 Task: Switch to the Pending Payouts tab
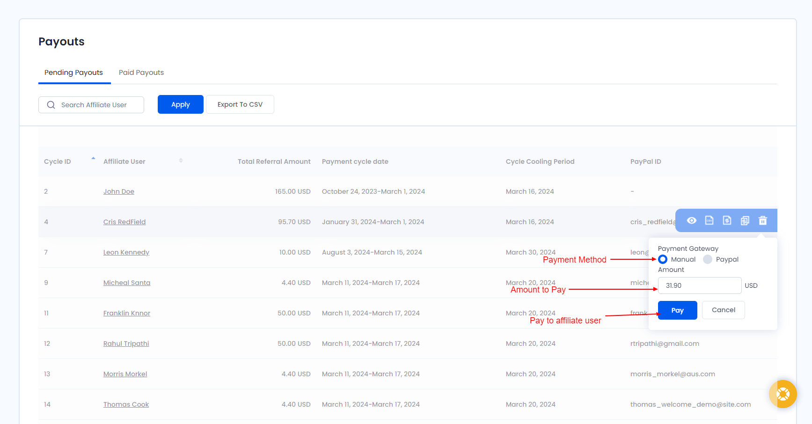73,73
